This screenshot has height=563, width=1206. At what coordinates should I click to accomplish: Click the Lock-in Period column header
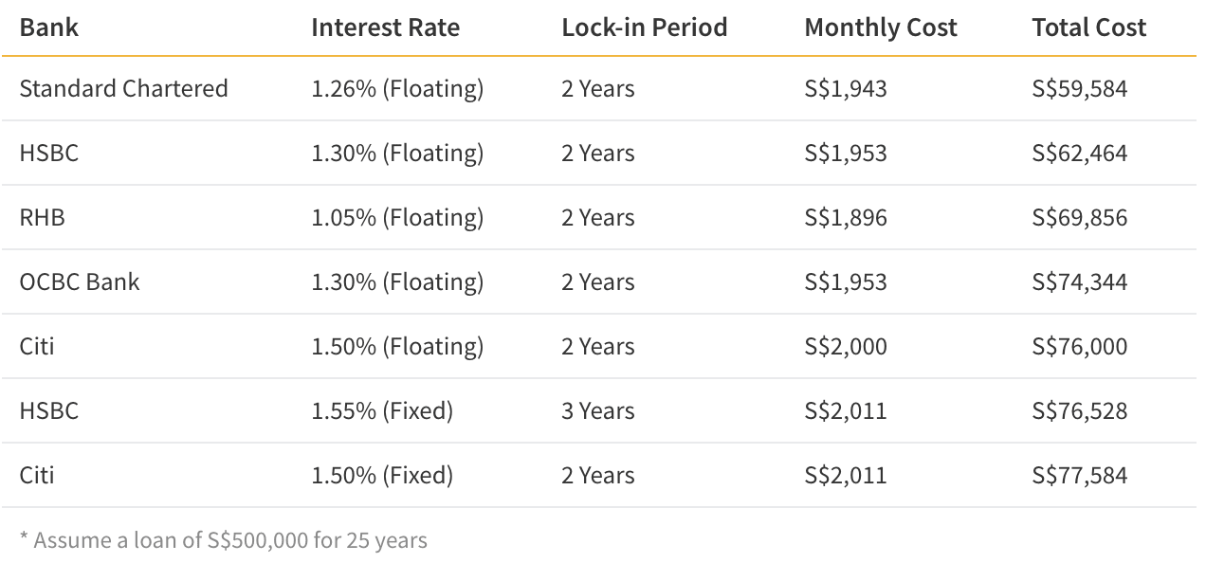click(644, 27)
